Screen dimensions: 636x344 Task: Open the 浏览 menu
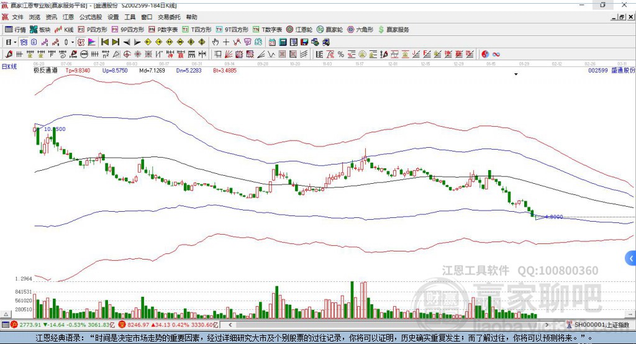pyautogui.click(x=35, y=17)
